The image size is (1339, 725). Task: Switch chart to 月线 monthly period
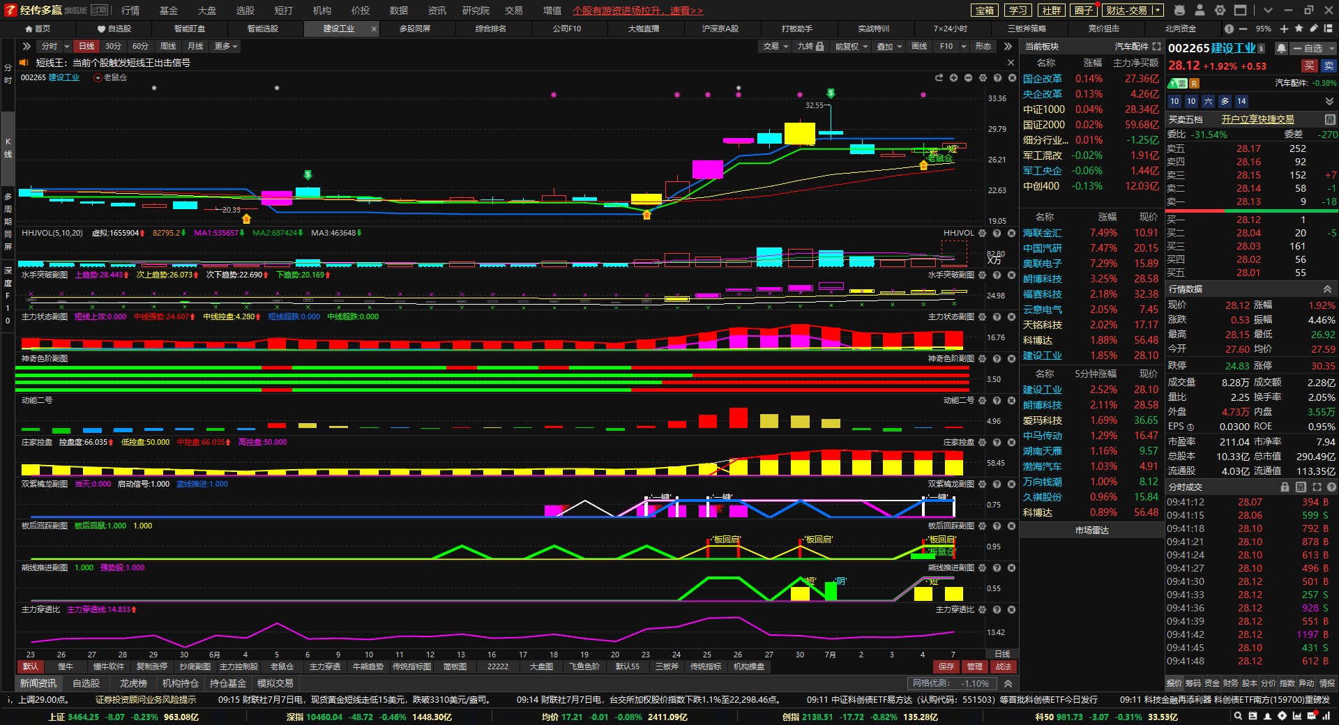click(x=195, y=46)
